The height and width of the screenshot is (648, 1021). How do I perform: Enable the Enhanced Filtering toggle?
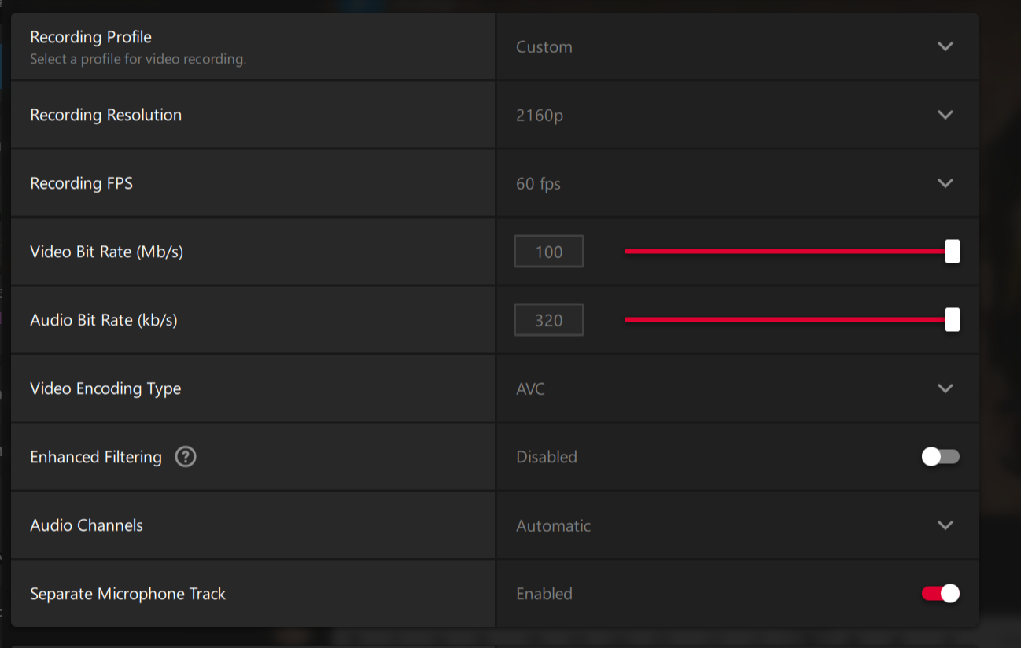[x=940, y=457]
